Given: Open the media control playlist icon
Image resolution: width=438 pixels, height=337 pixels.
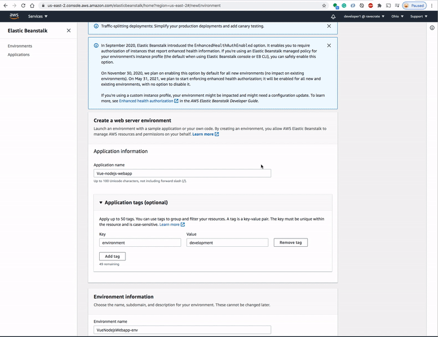Looking at the screenshot, I should [x=397, y=5].
